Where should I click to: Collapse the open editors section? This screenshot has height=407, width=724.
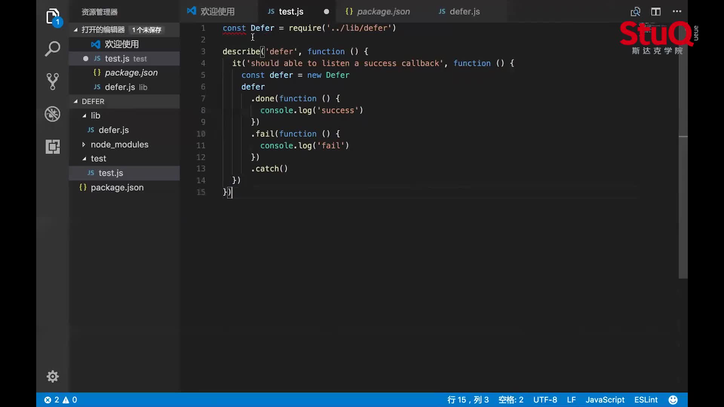click(103, 30)
